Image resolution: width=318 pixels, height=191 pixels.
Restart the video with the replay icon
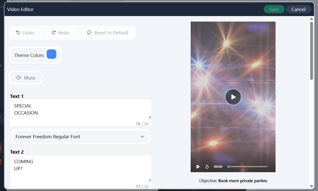point(207,166)
